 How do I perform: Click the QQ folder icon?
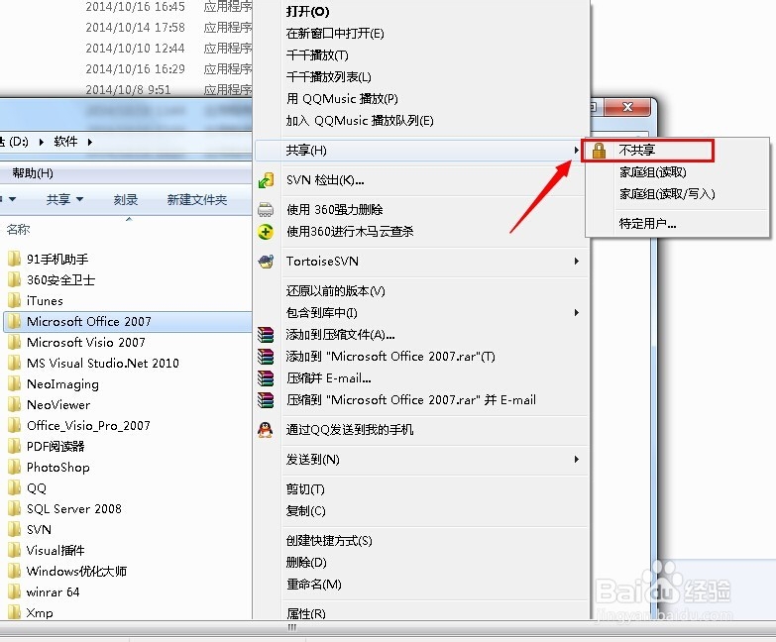[14, 487]
